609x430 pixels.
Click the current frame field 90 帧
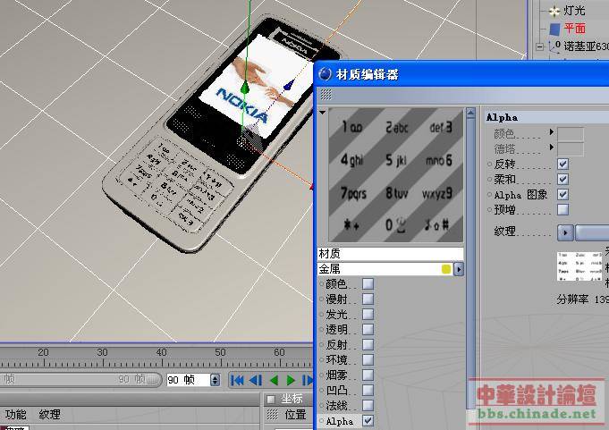point(189,380)
